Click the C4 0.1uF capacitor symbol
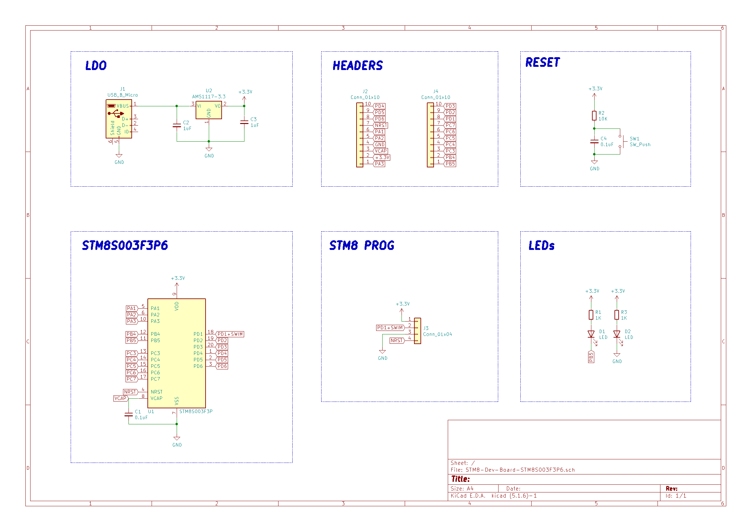751x531 pixels. (594, 142)
